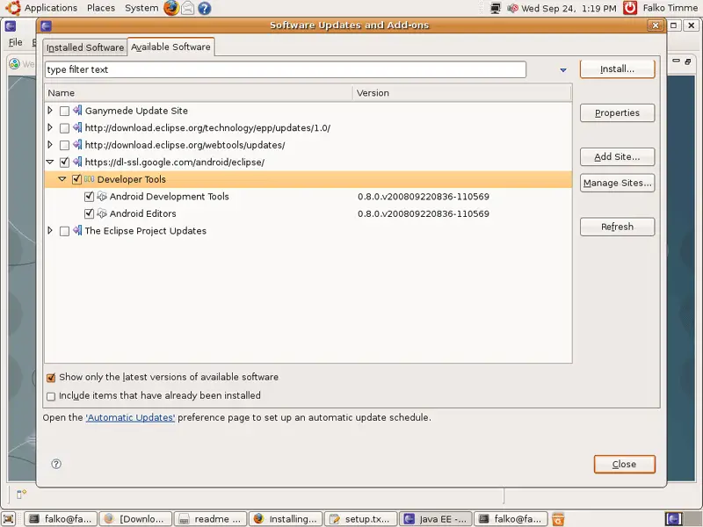Image resolution: width=703 pixels, height=527 pixels.
Task: Collapse the dl-ssl.google.com site node
Action: [50, 162]
